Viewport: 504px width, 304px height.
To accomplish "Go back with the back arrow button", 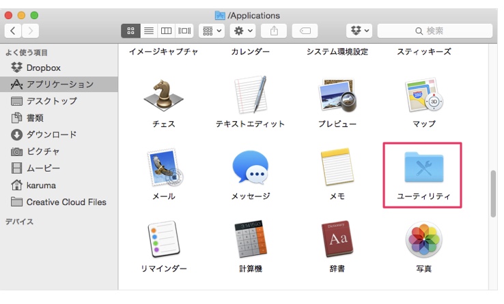I will point(14,31).
